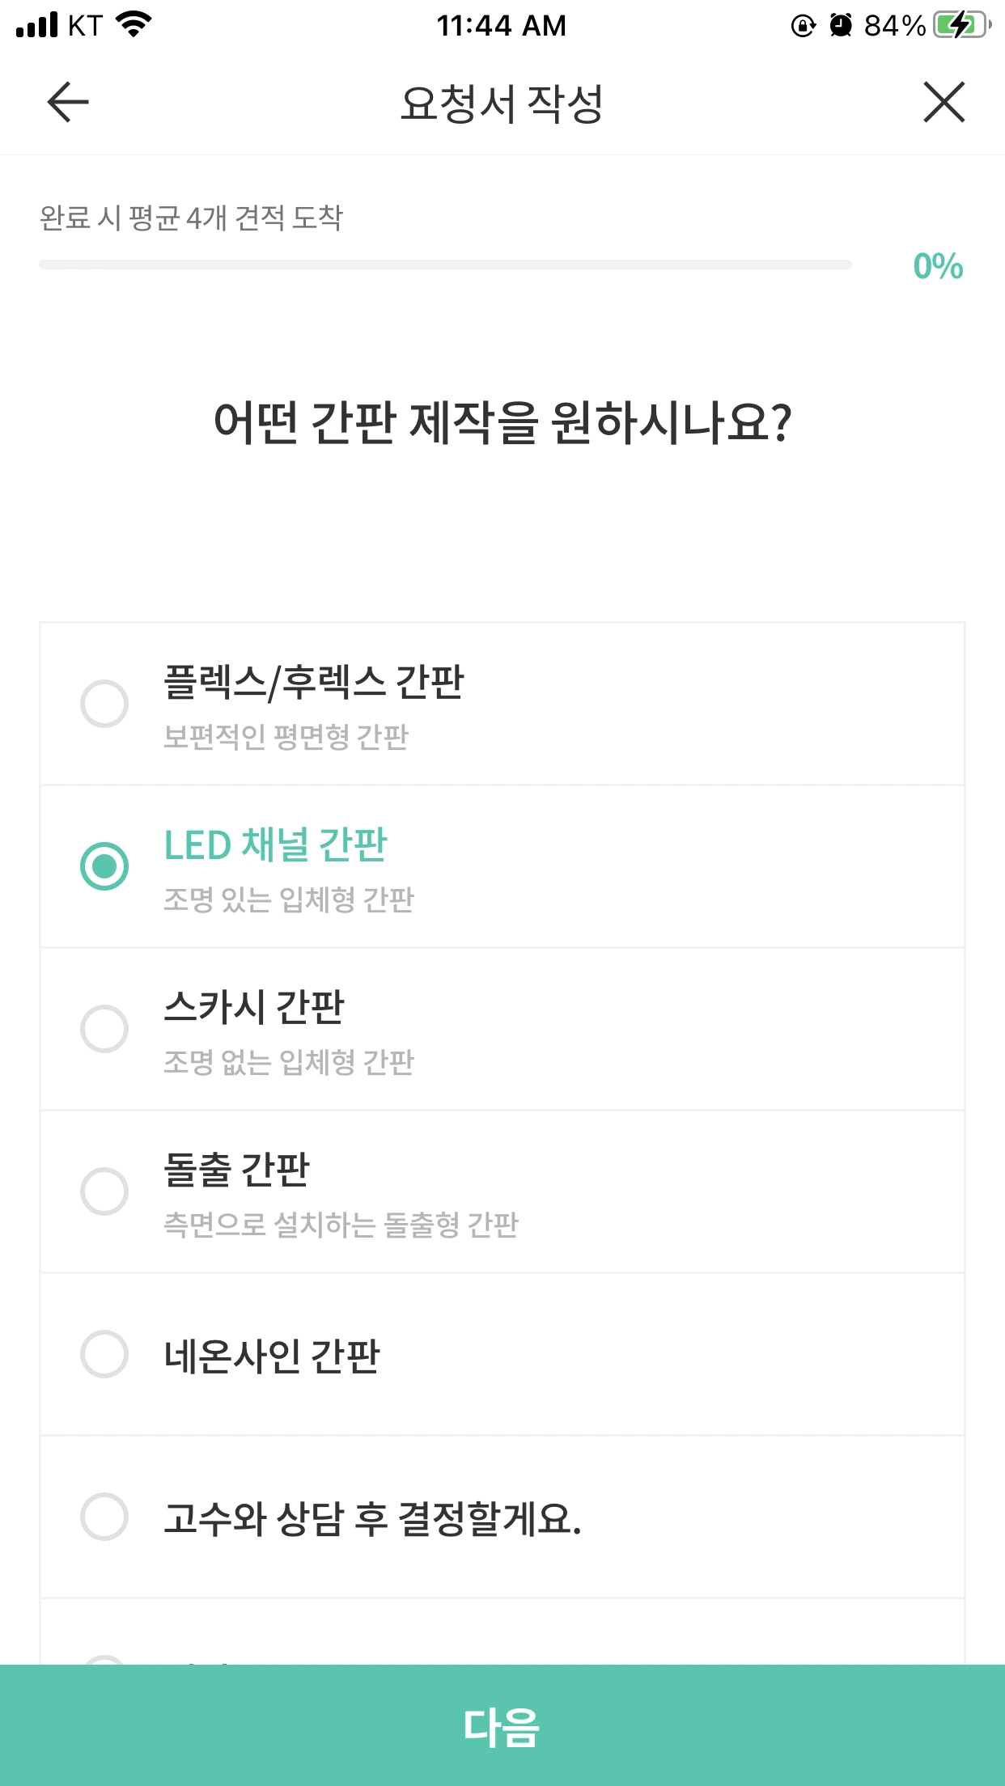Tap the 11:44 AM clock in status bar

pyautogui.click(x=502, y=26)
